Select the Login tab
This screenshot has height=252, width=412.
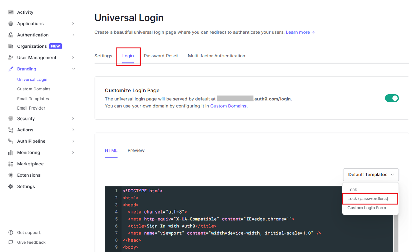coord(128,56)
